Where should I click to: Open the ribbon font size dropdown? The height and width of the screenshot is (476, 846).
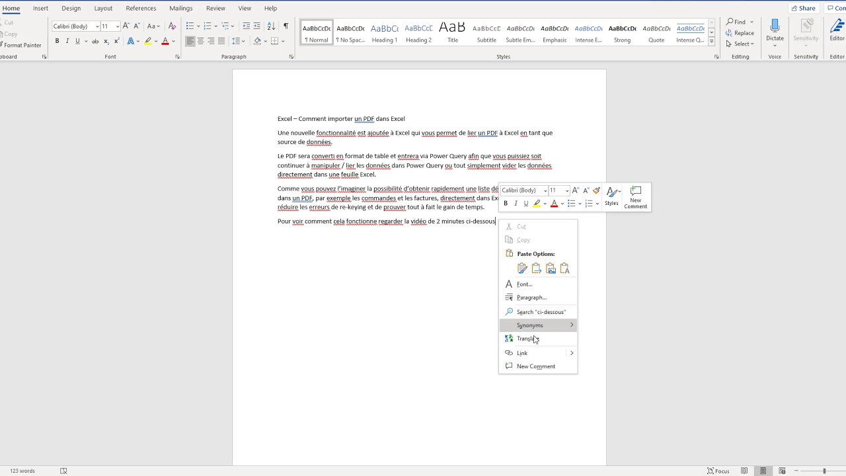pos(116,26)
